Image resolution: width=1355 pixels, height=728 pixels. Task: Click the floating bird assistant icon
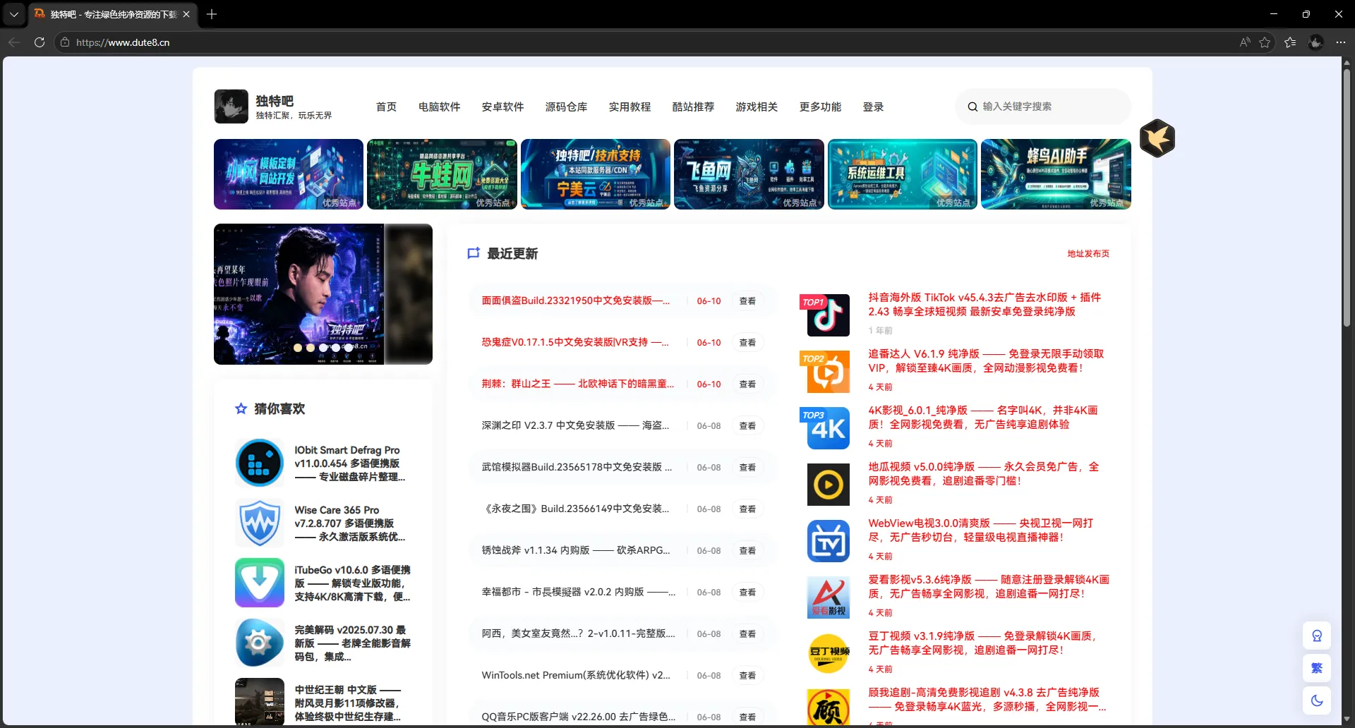click(x=1157, y=138)
